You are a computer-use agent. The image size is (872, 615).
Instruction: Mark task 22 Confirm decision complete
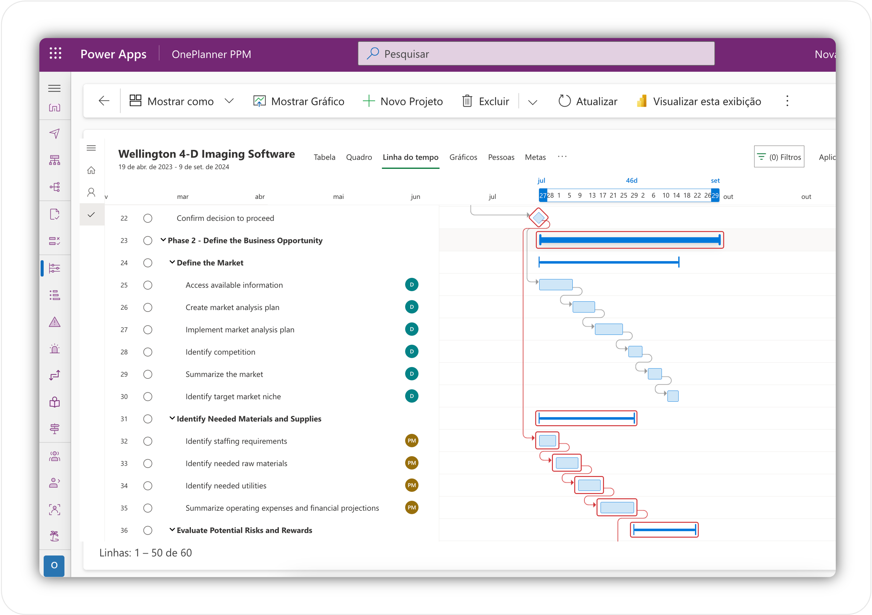(x=148, y=218)
